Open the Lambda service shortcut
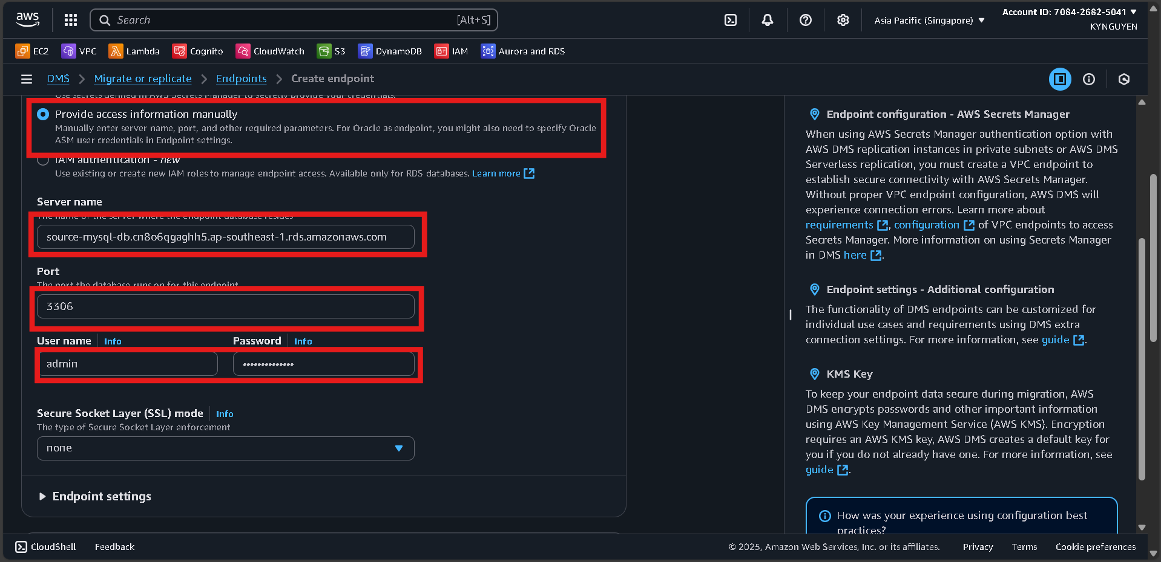 pyautogui.click(x=134, y=51)
